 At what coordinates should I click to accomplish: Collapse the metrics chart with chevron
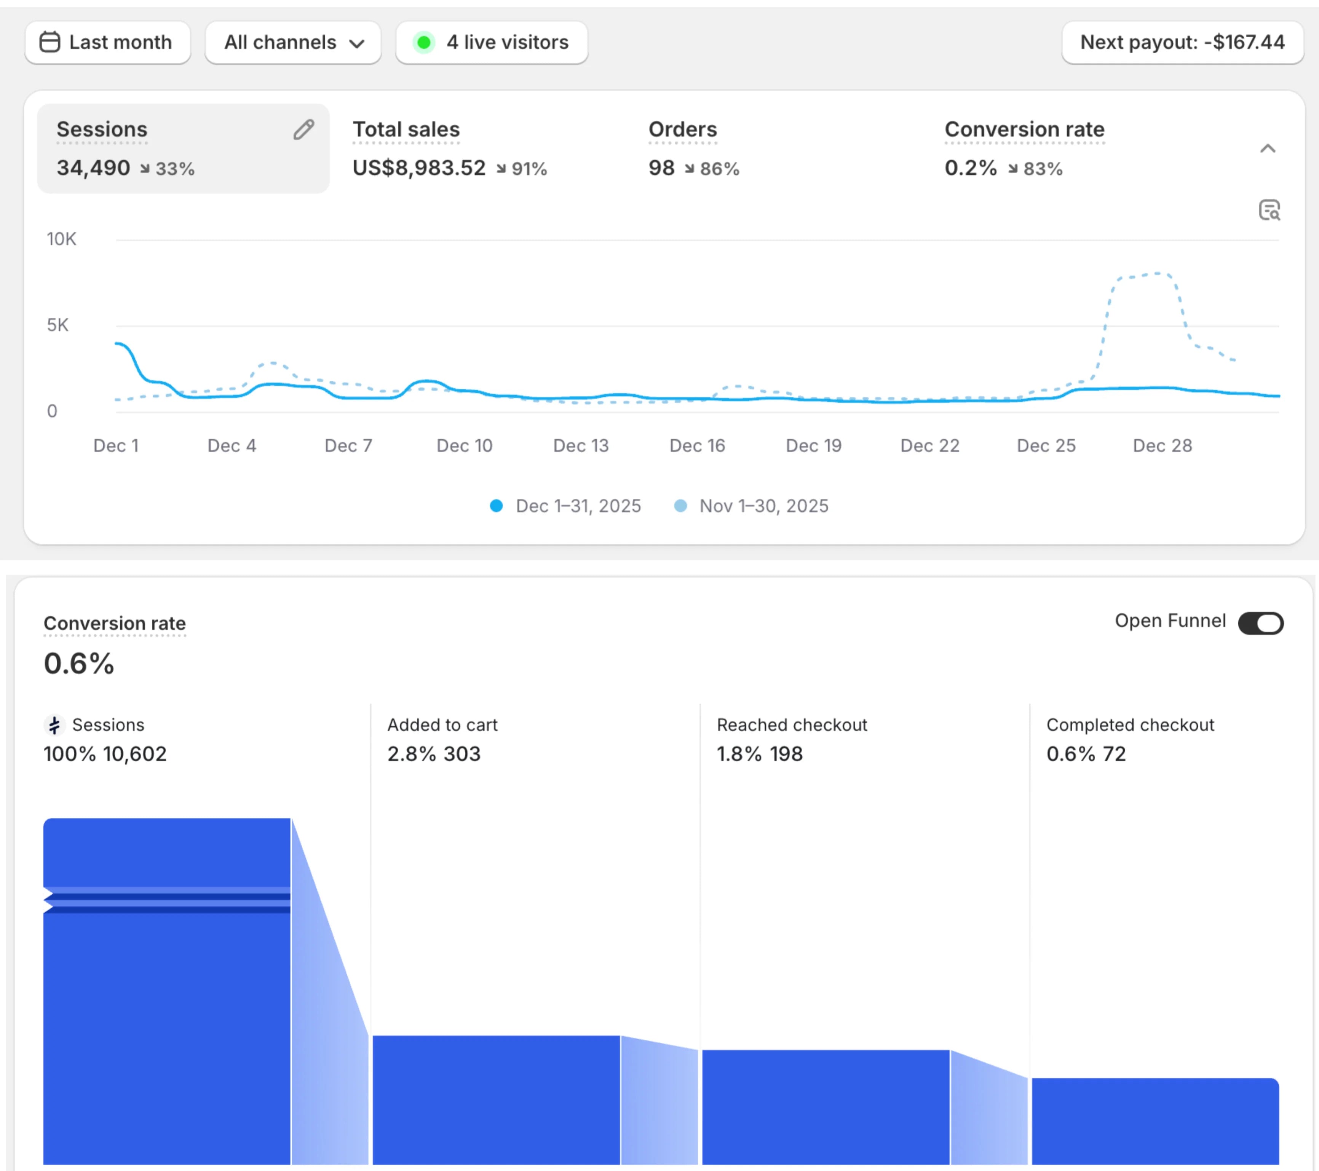(x=1267, y=149)
